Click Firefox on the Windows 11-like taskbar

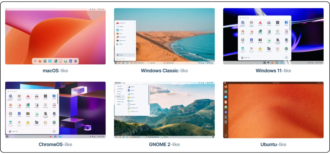(272, 63)
